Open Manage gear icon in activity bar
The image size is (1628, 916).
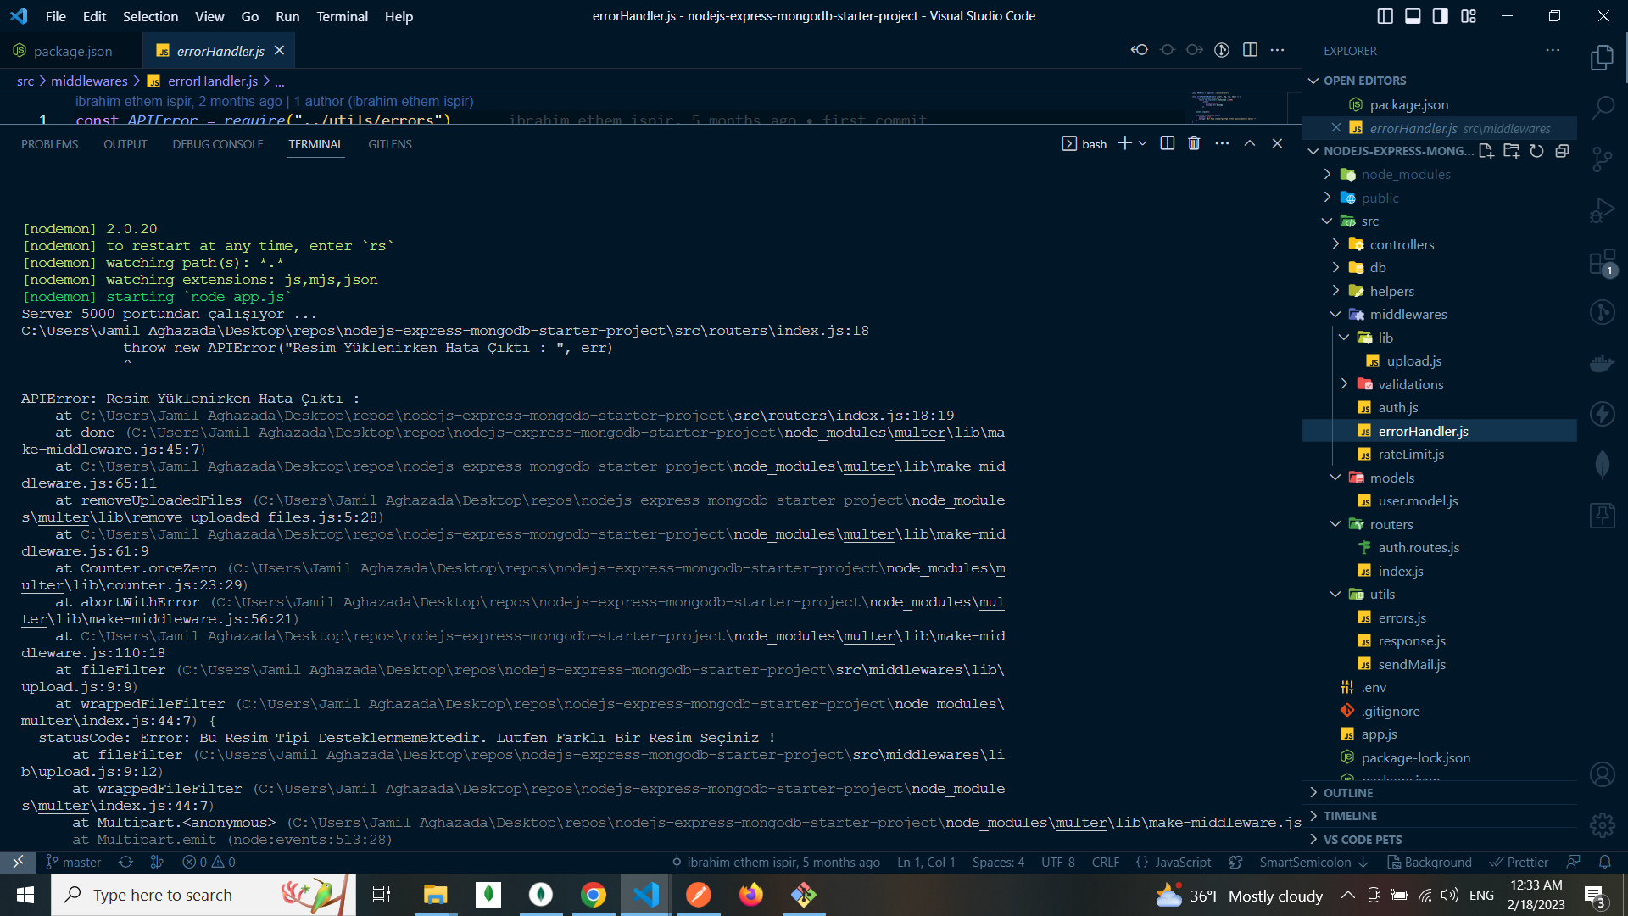point(1602,824)
